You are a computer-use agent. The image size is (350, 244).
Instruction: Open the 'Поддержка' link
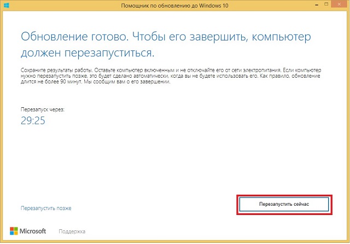point(72,231)
